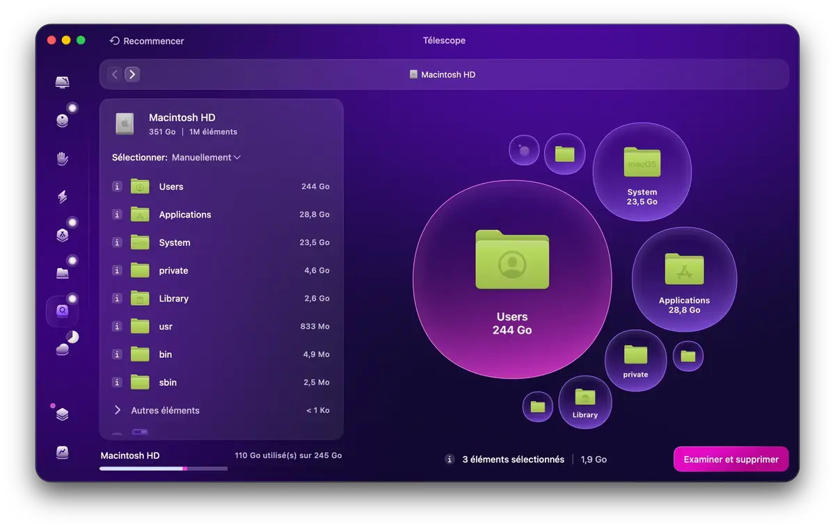Click the 833 Mo size value

pyautogui.click(x=315, y=326)
